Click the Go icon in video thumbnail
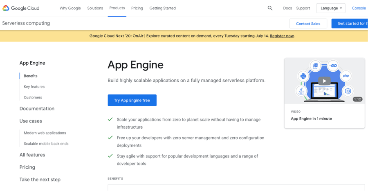The image size is (368, 191). coord(333,66)
